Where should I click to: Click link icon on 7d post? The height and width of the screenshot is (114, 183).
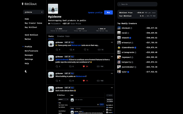[99, 50]
